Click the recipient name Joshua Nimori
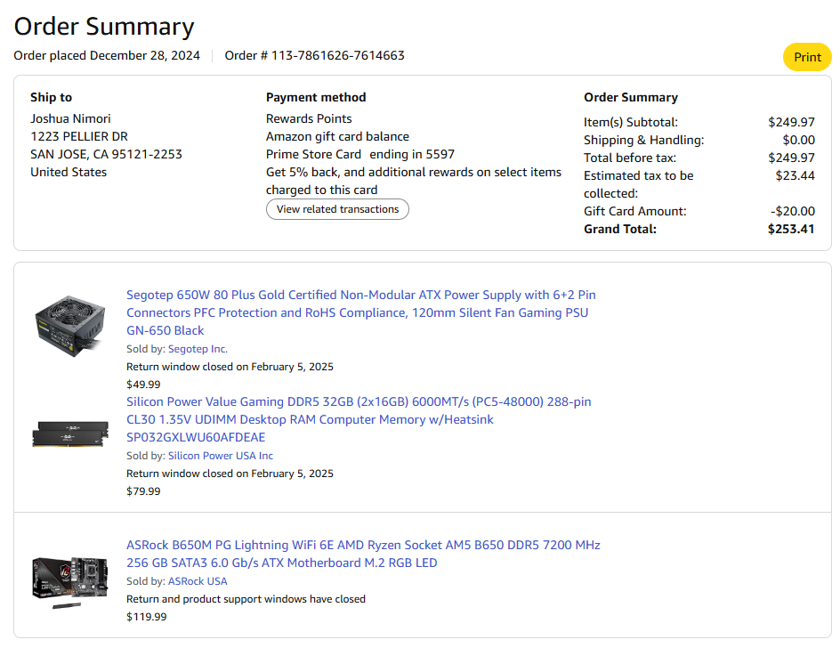 (x=70, y=118)
